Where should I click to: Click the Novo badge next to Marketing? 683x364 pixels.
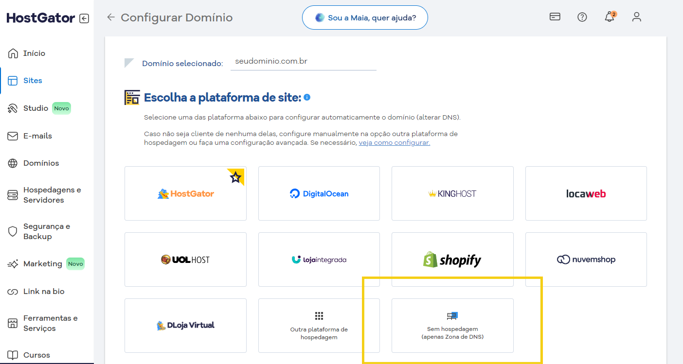[x=75, y=264]
